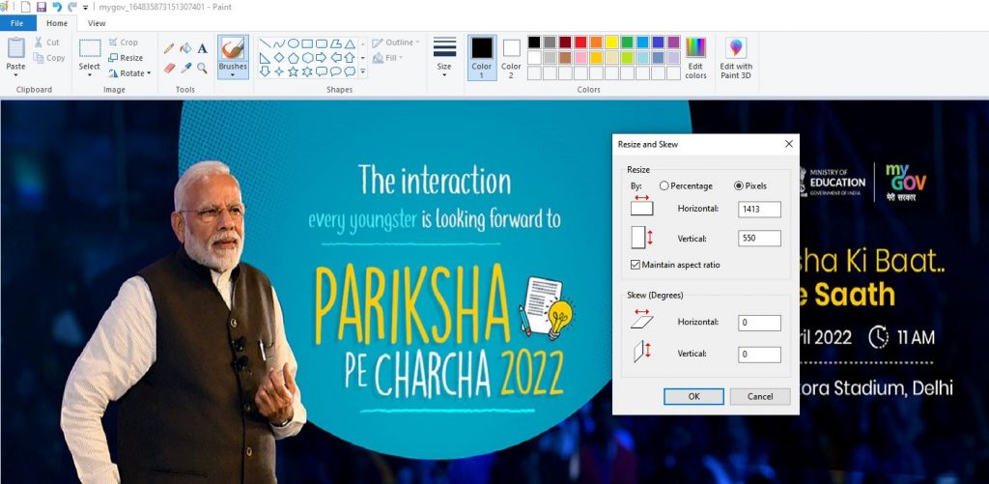Image resolution: width=989 pixels, height=484 pixels.
Task: Pick the yellow color swatch
Action: pyautogui.click(x=611, y=43)
